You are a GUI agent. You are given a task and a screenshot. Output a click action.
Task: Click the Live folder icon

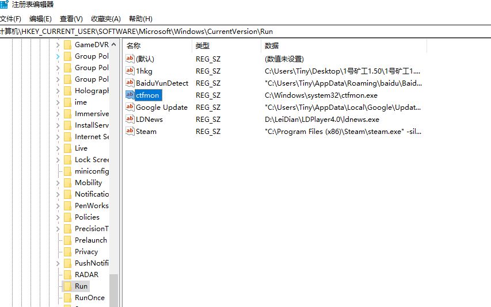(x=67, y=148)
